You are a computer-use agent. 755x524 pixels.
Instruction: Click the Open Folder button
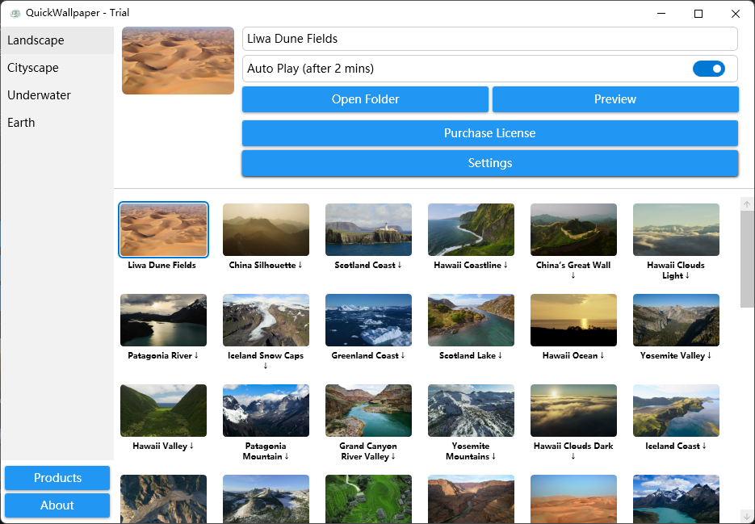pos(365,99)
